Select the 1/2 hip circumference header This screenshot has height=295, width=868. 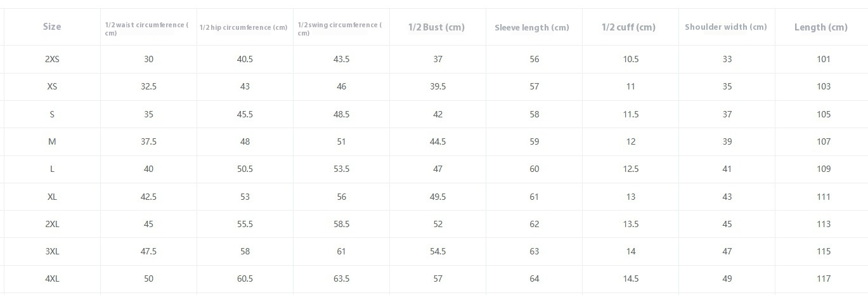243,27
